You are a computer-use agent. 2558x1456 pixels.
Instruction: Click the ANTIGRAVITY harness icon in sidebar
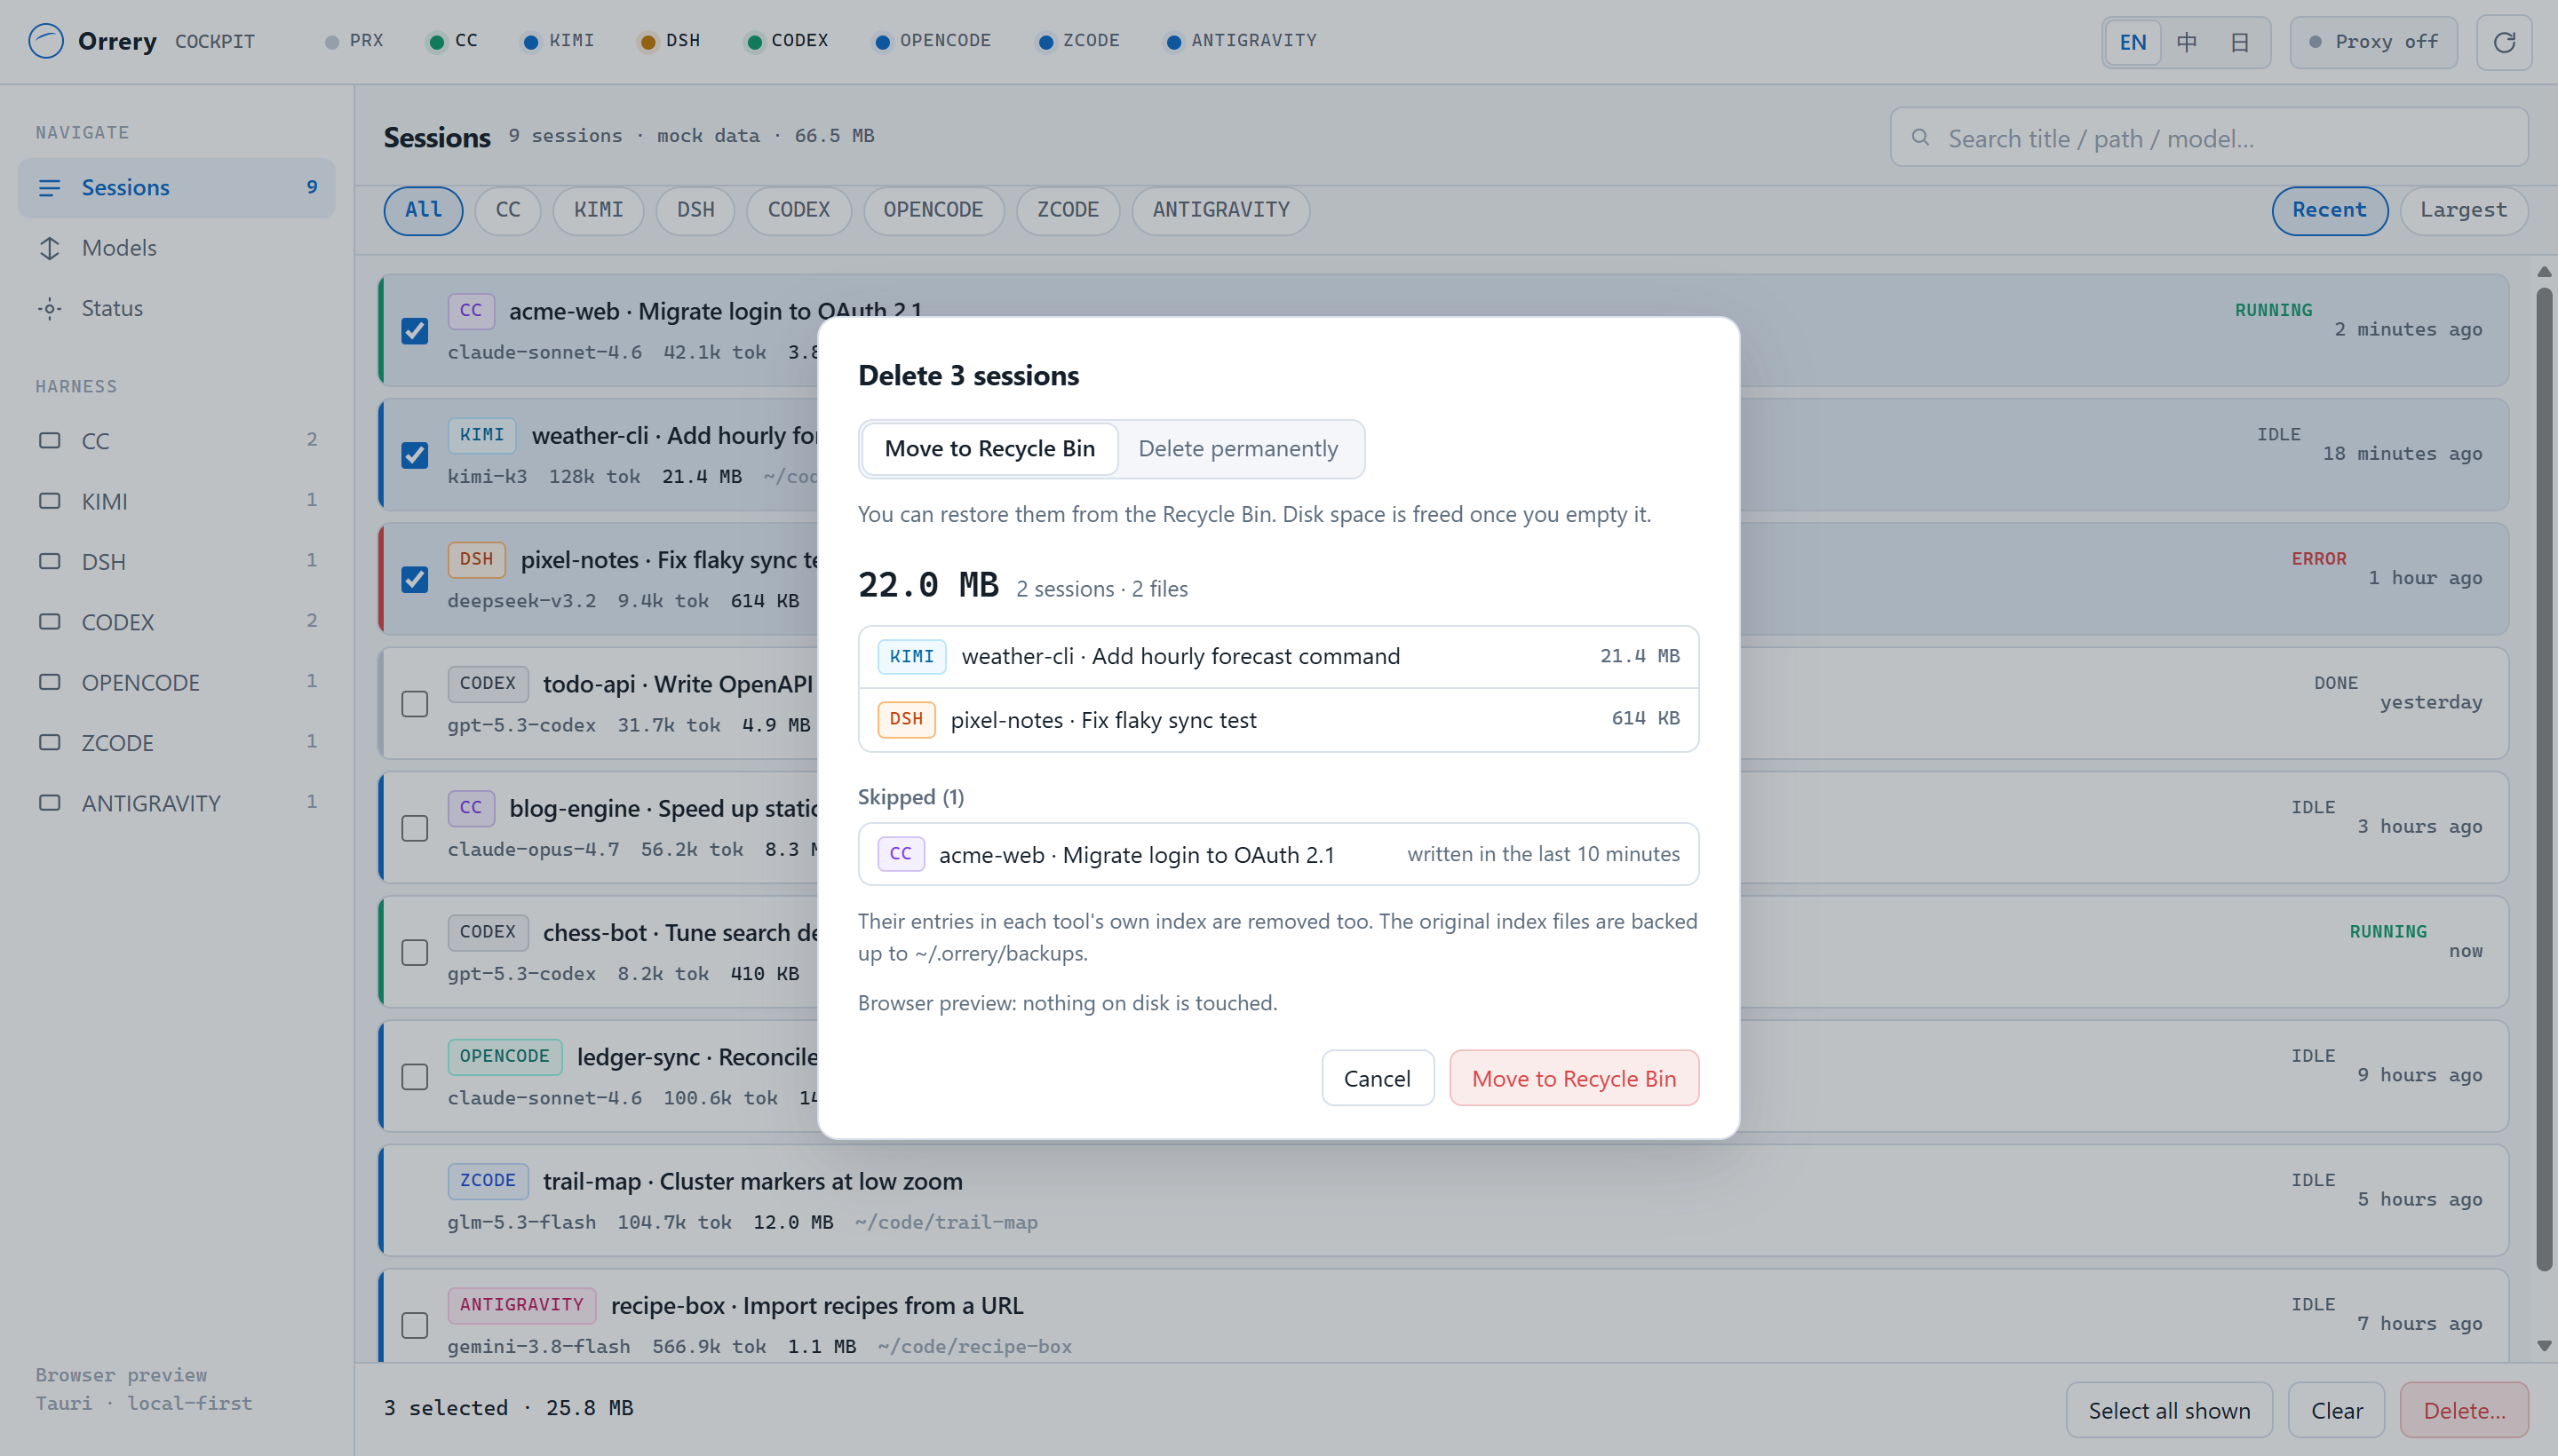point(50,803)
